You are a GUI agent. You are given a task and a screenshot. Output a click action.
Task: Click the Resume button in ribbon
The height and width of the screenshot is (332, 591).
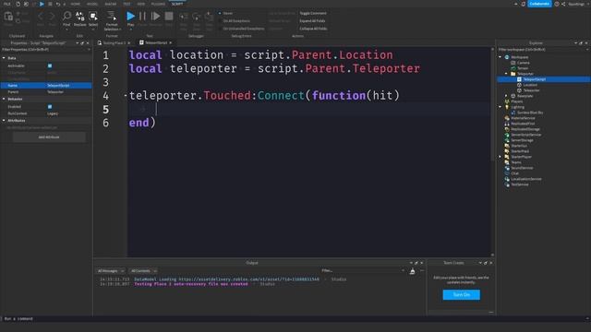[x=155, y=17]
